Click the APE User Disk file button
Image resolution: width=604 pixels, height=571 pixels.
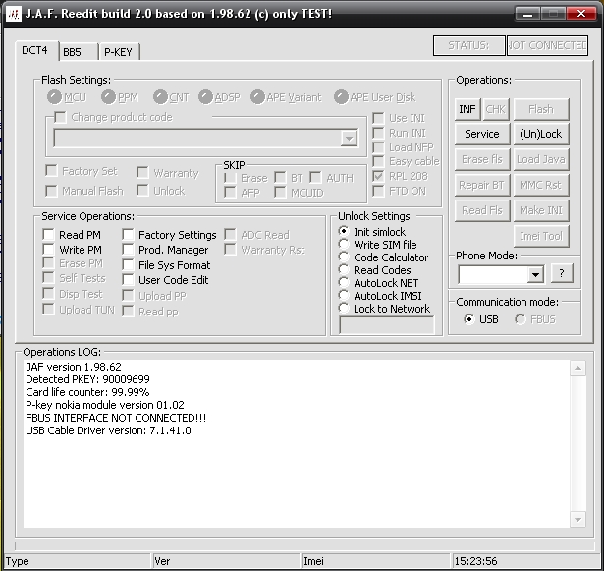click(342, 97)
